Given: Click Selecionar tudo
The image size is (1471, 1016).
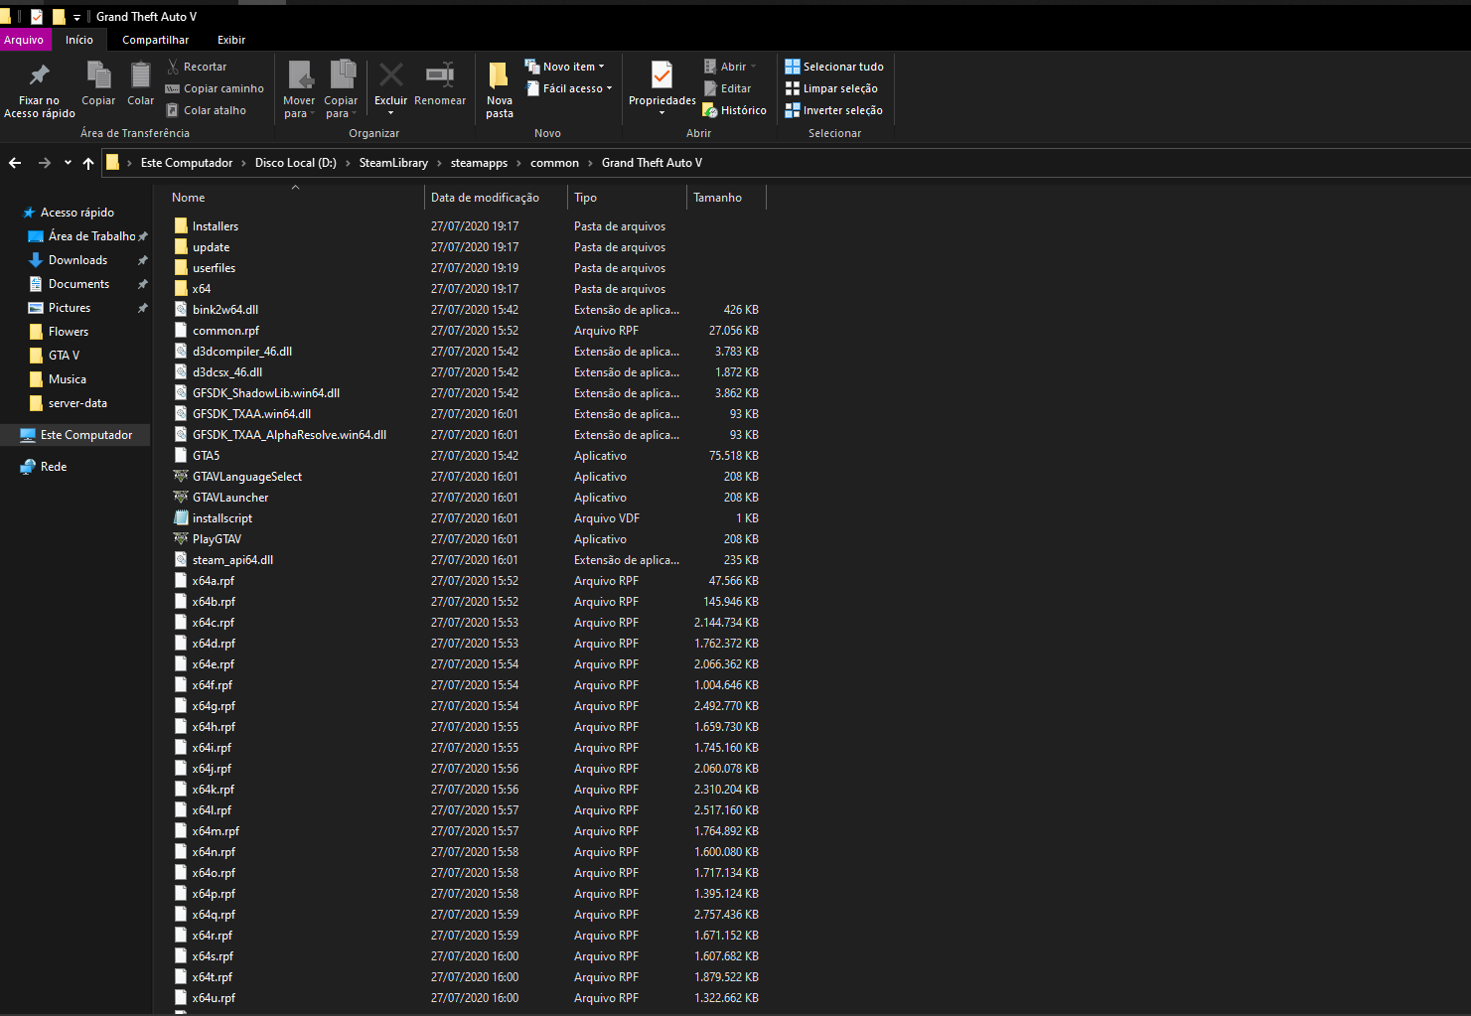Looking at the screenshot, I should [834, 67].
